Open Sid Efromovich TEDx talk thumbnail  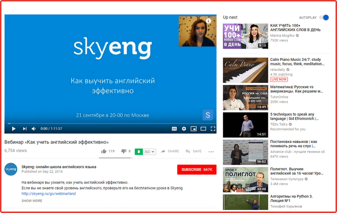pyautogui.click(x=246, y=125)
